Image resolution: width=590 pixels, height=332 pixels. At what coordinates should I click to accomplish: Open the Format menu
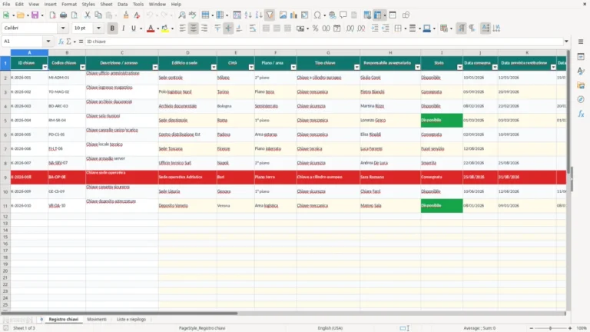pos(69,4)
